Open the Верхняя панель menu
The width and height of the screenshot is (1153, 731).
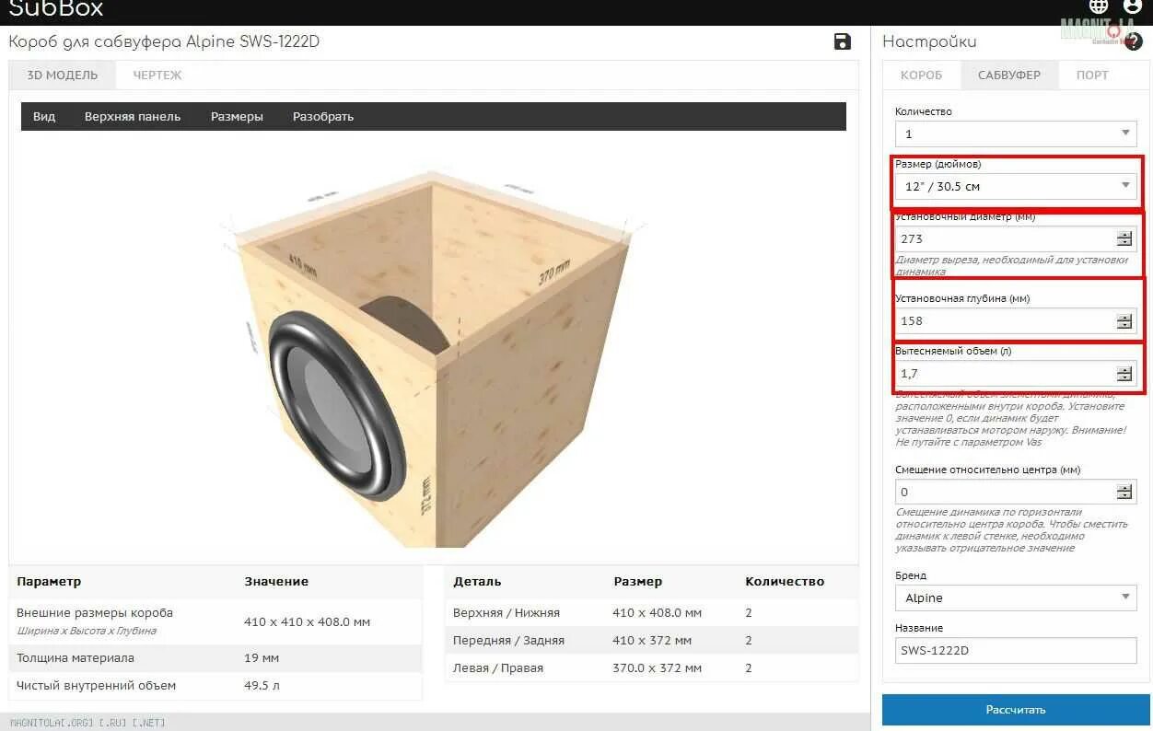point(133,117)
